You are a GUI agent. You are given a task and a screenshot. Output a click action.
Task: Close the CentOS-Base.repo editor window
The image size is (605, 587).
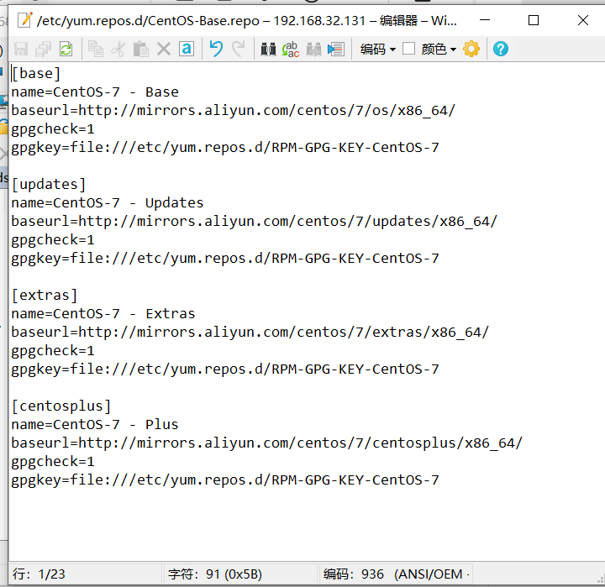coord(582,20)
